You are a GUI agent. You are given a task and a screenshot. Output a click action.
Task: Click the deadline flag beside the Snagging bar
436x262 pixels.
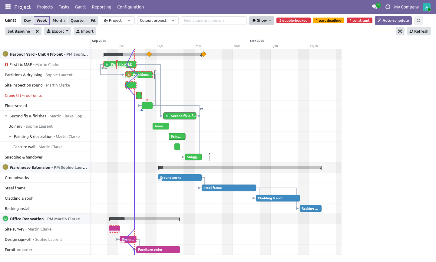pyautogui.click(x=210, y=157)
